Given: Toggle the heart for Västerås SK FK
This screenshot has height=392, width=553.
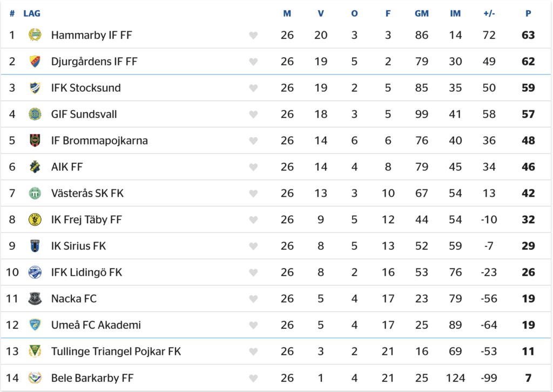Looking at the screenshot, I should click(x=253, y=194).
